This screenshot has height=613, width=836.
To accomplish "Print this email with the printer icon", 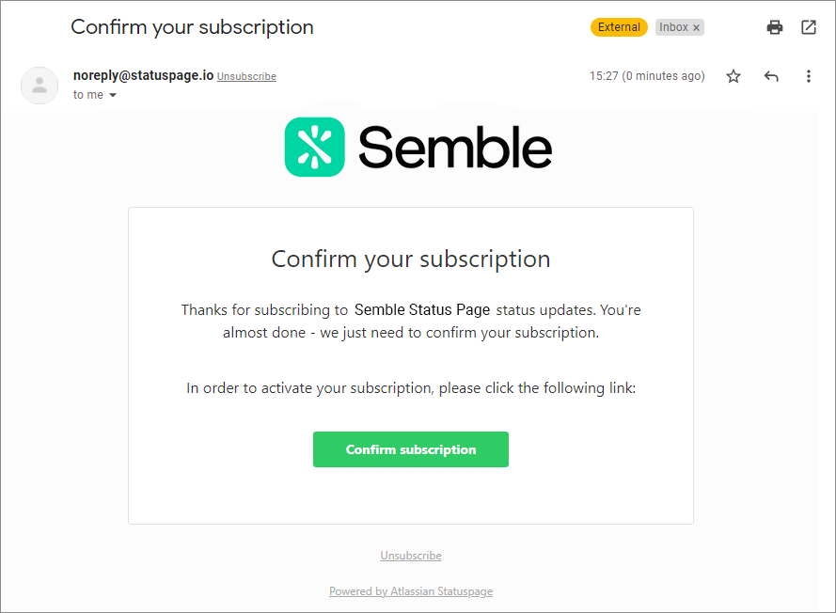I will pyautogui.click(x=775, y=27).
